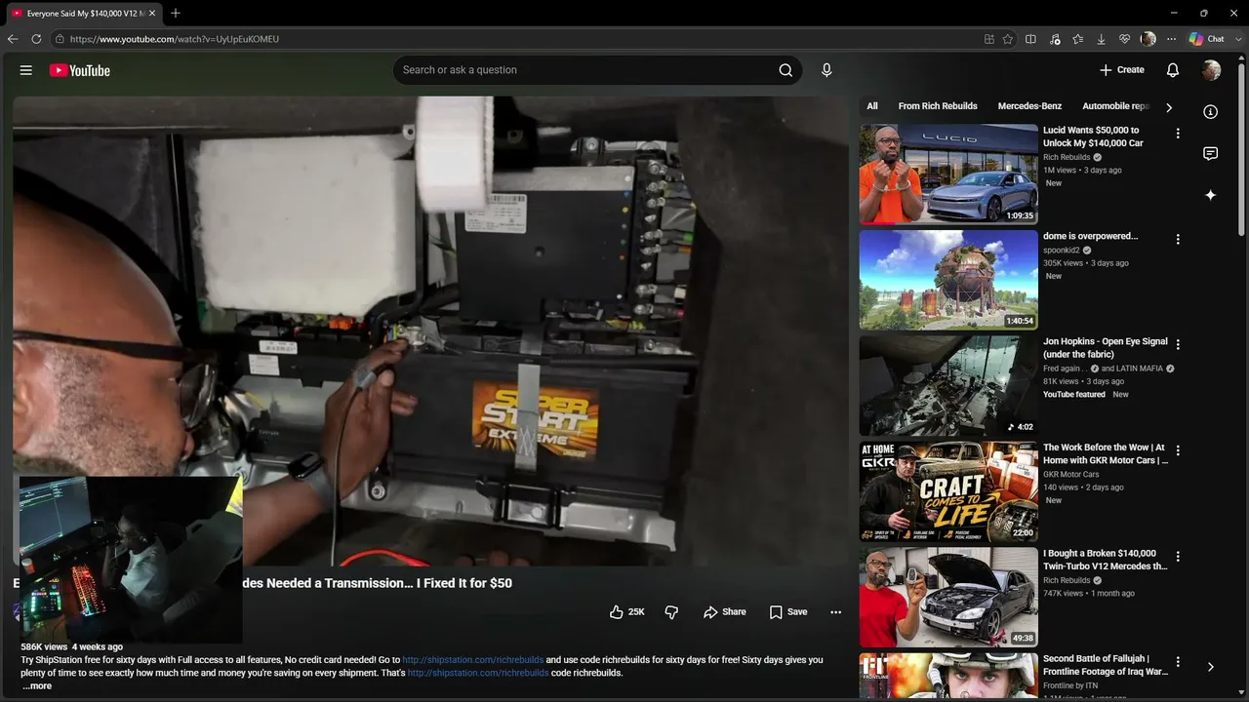Open the Fred again channel name
This screenshot has height=702, width=1249.
click(x=1066, y=369)
